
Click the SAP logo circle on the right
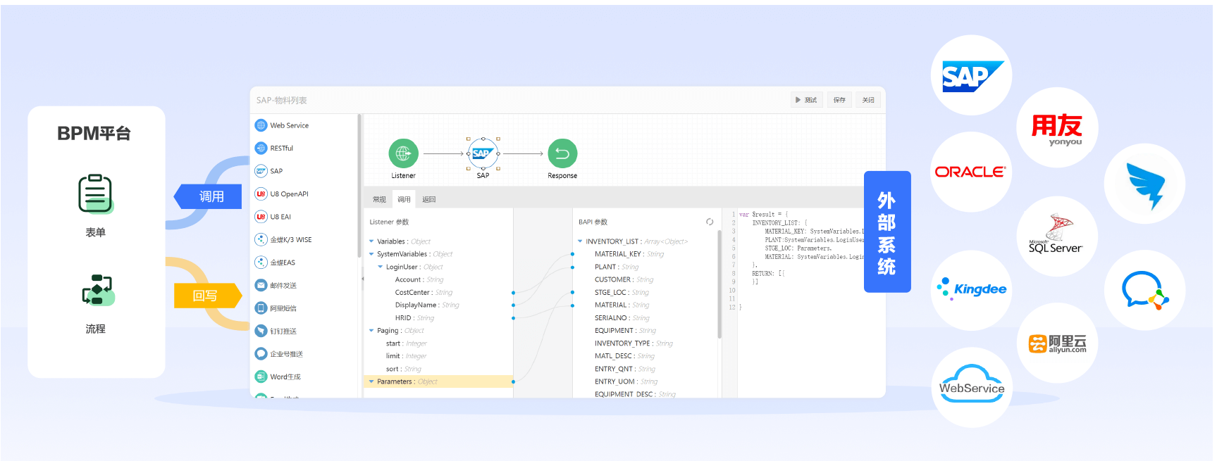click(972, 75)
